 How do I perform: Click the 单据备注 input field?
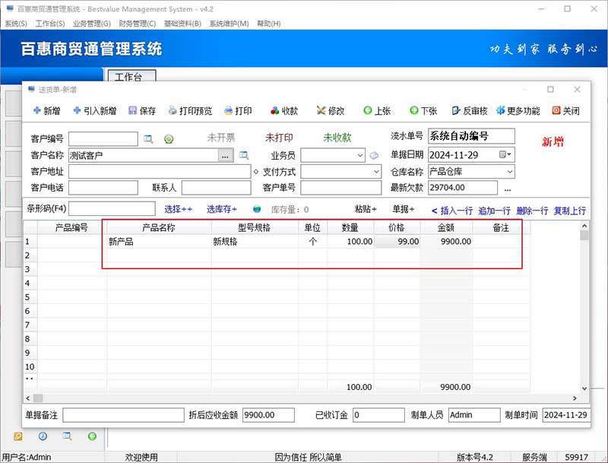[123, 415]
